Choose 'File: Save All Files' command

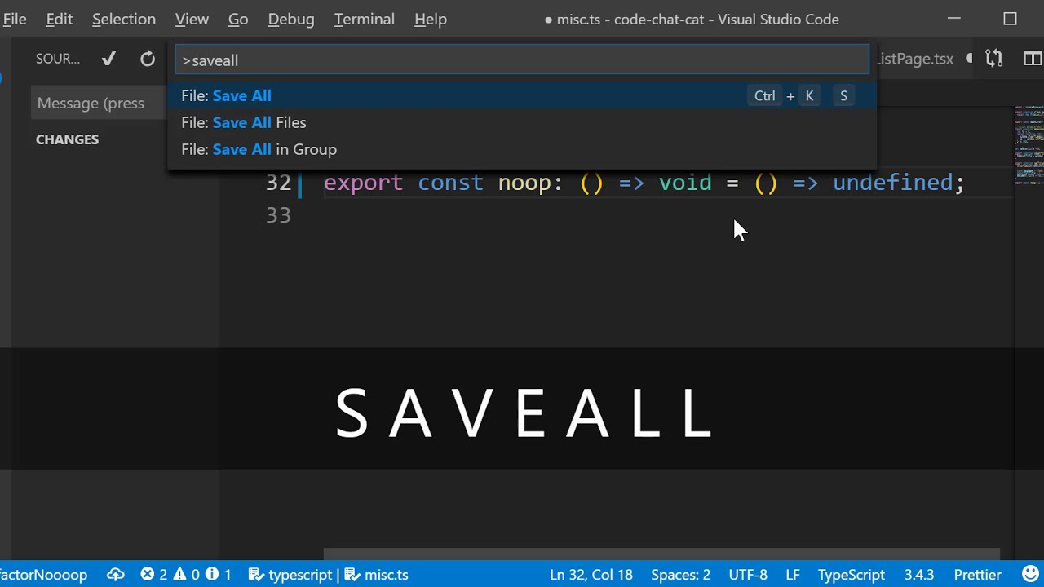pos(522,122)
